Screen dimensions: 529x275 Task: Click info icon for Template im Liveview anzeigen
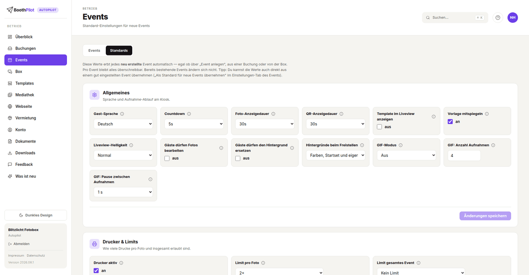click(x=433, y=117)
